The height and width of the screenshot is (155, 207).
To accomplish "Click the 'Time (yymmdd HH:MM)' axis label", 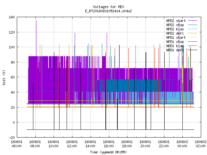I will coord(108,152).
